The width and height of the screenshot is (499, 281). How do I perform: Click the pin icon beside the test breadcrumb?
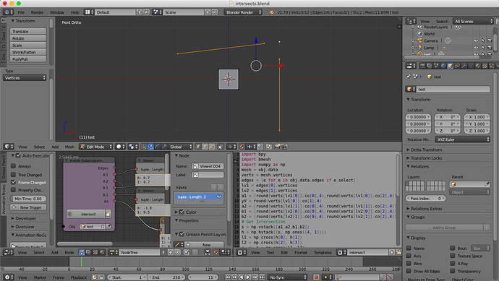409,77
